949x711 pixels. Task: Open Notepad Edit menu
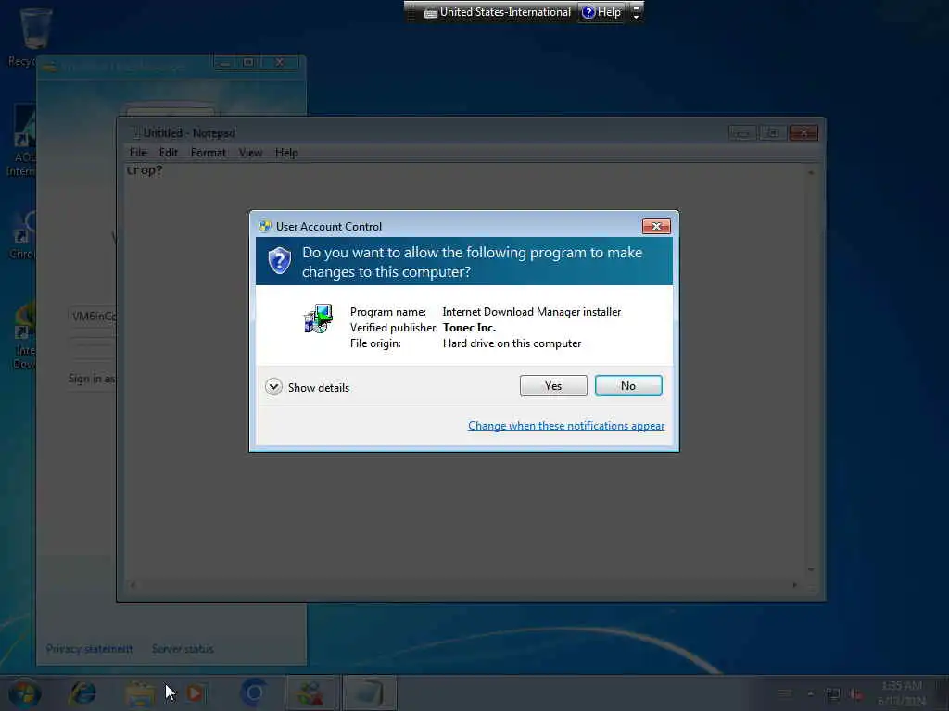coord(169,153)
